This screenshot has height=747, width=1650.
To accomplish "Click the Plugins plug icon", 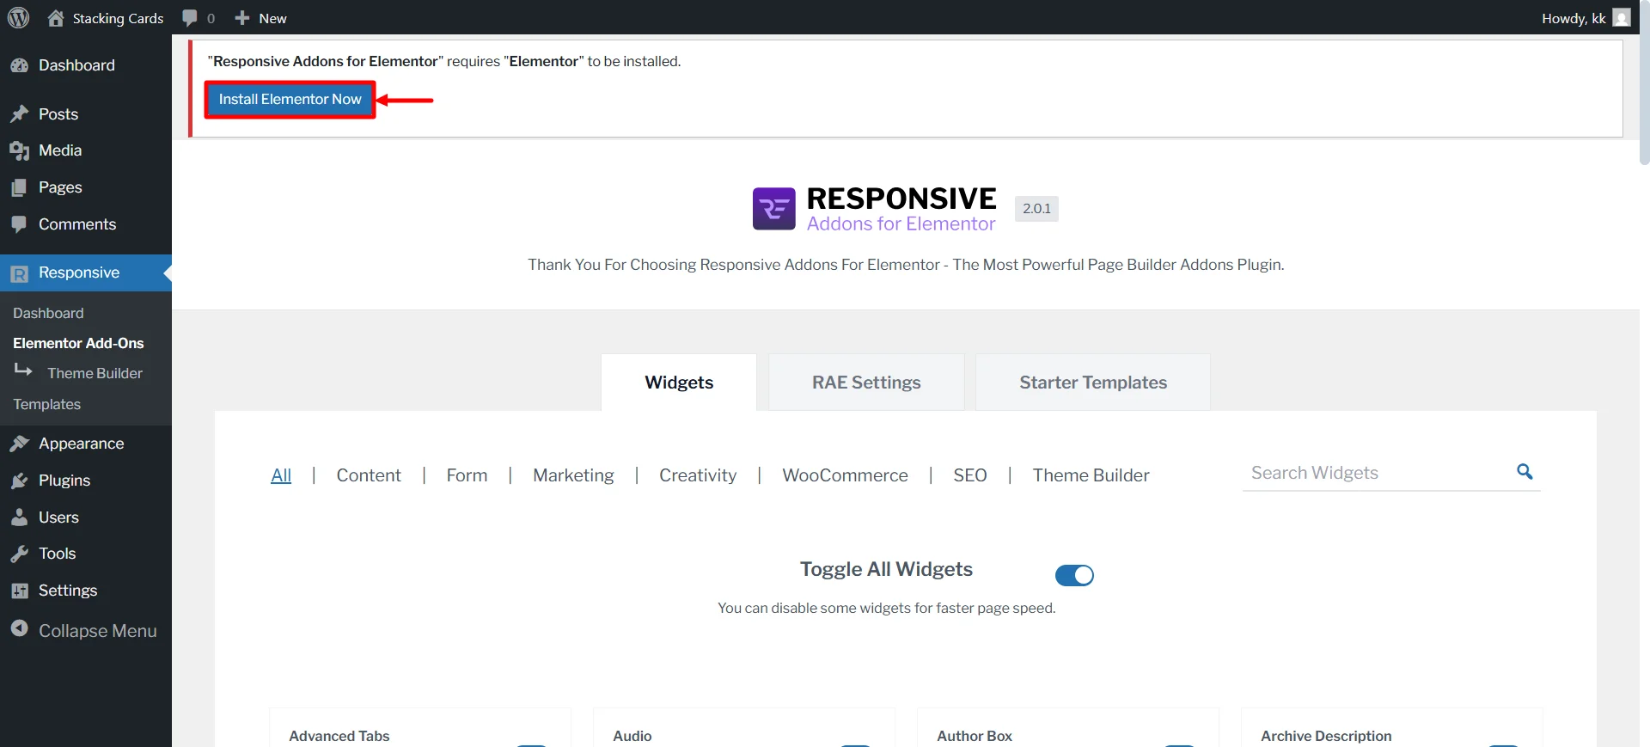I will 19,481.
